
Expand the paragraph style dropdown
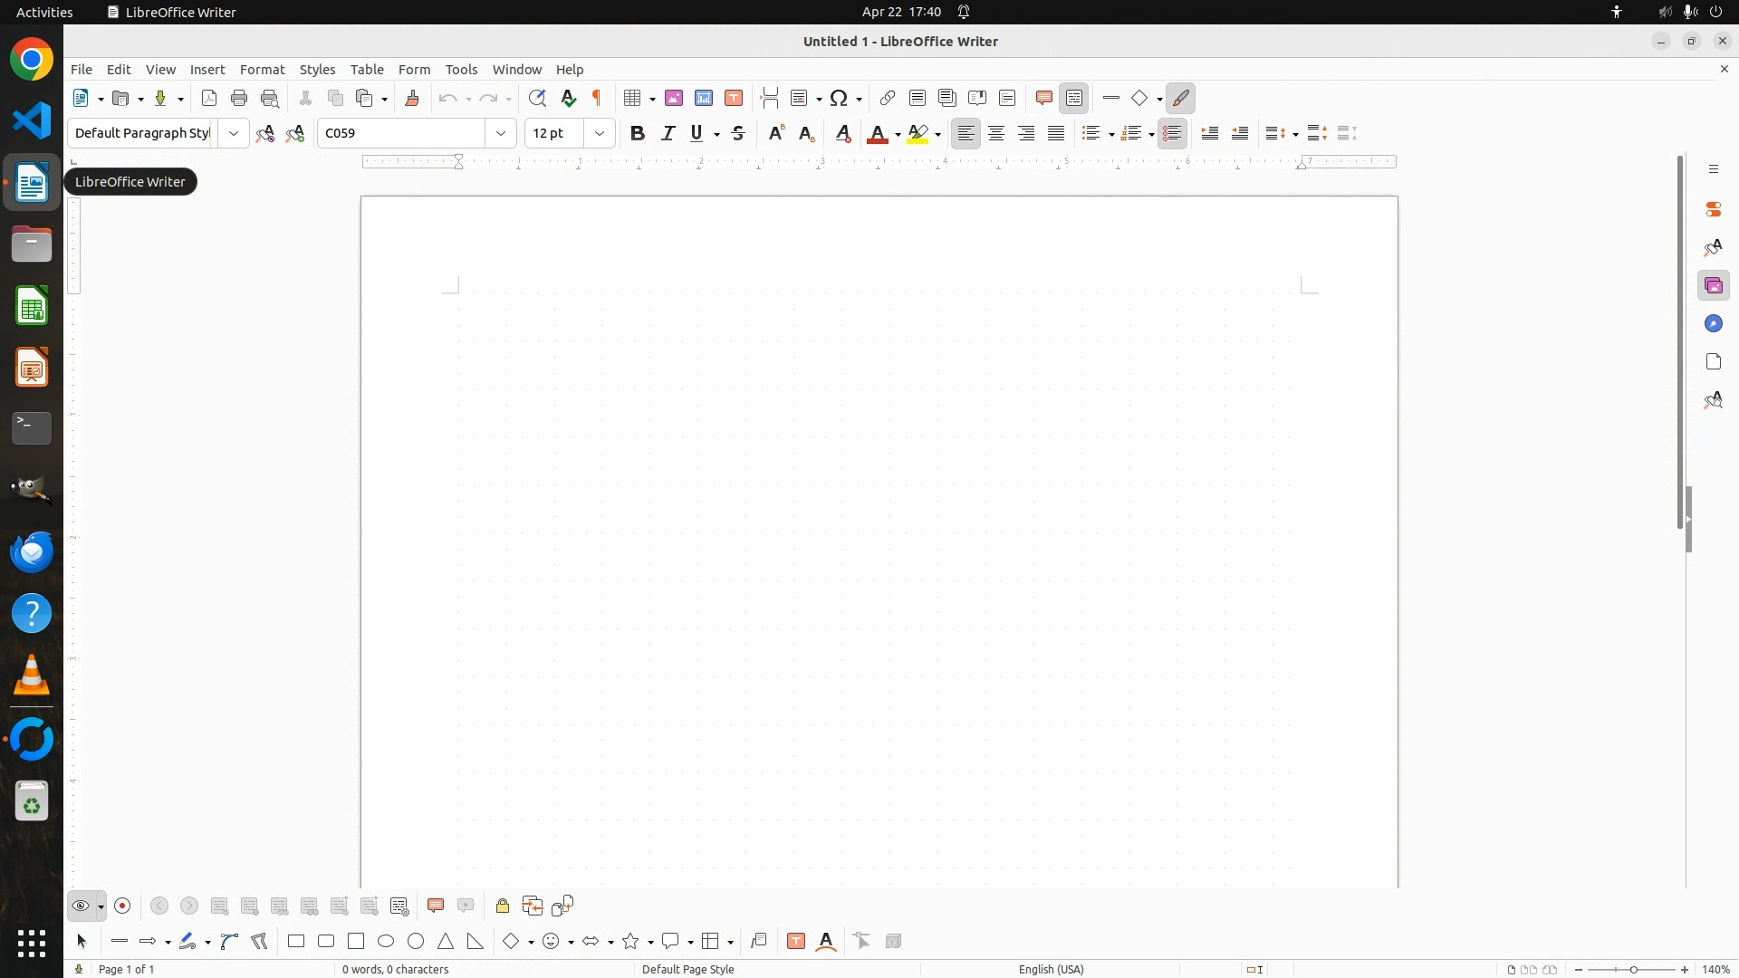234,133
